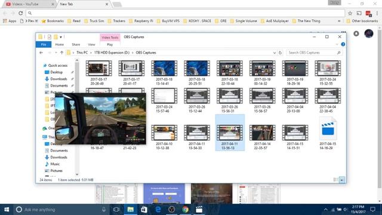382x215 pixels.
Task: Switch to the Home ribbon tab
Action: point(60,44)
